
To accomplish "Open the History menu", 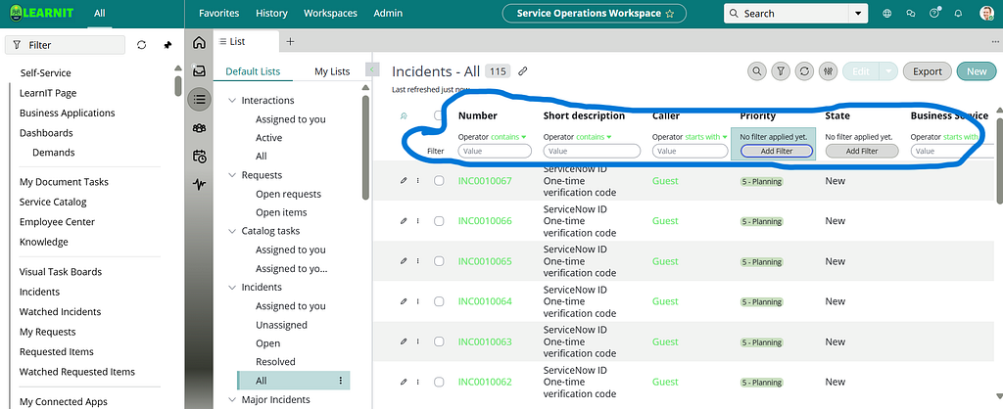I will coord(271,13).
